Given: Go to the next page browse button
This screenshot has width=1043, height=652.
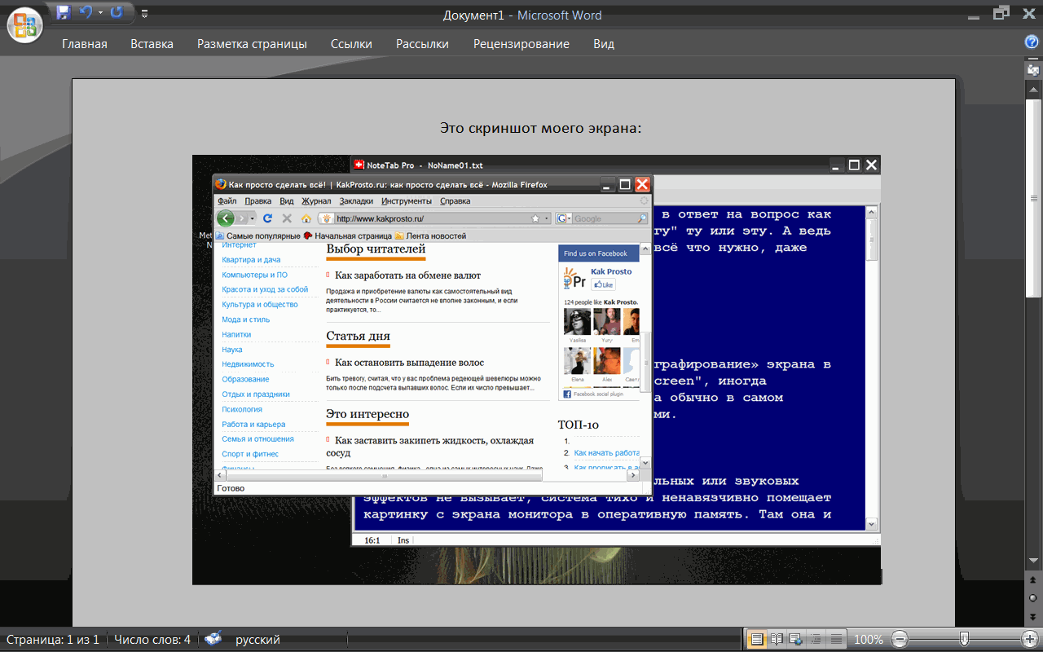Looking at the screenshot, I should pos(1033,616).
